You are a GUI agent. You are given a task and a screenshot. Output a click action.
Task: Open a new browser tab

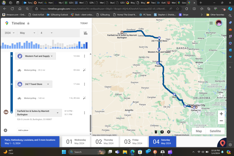[201, 3]
